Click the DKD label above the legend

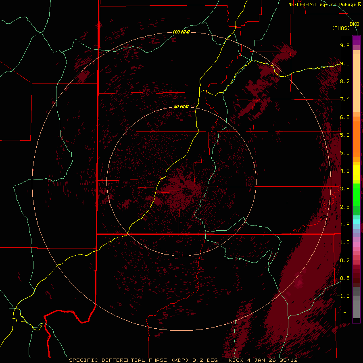tap(355, 24)
